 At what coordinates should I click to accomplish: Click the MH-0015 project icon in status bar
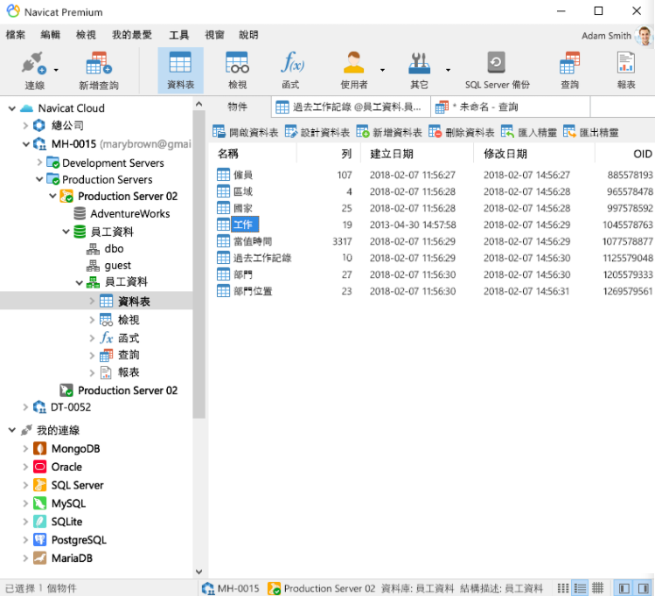click(207, 588)
